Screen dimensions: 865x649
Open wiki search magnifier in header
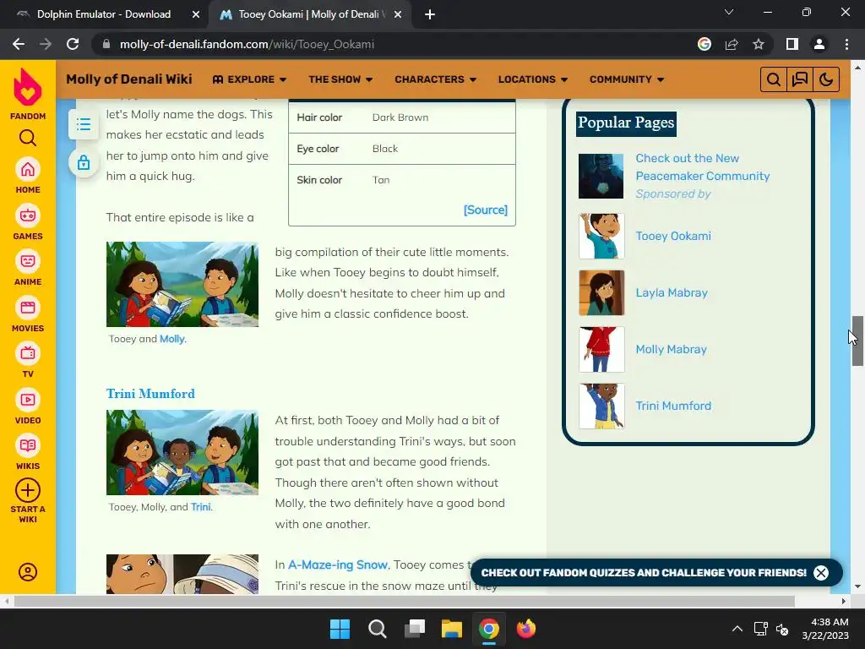[x=774, y=79]
